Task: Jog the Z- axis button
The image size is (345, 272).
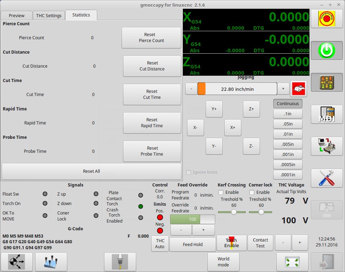Action: click(251, 146)
